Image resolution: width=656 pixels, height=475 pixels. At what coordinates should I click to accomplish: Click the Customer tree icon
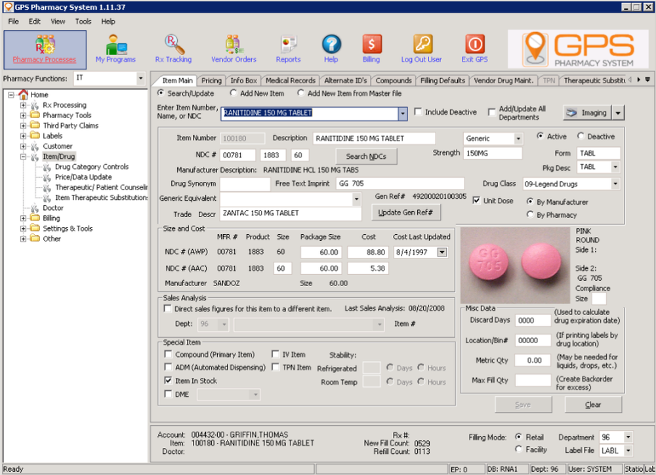click(x=35, y=146)
